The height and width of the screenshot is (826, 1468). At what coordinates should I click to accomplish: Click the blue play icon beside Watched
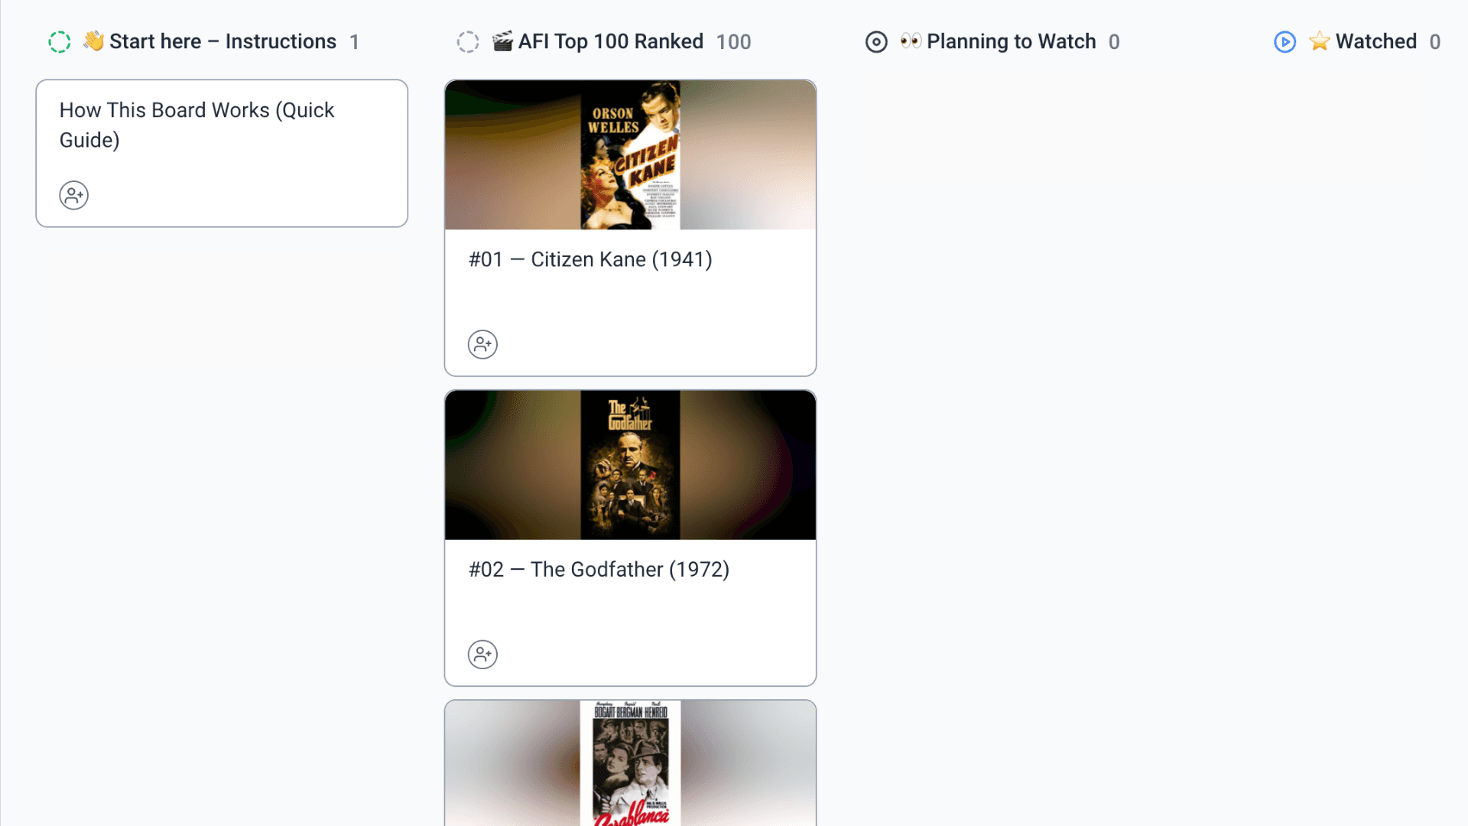point(1284,42)
